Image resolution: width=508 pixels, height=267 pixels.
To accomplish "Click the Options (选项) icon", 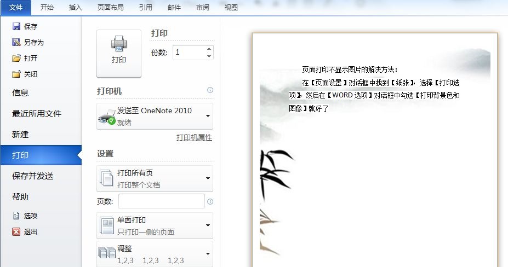I will (x=16, y=216).
